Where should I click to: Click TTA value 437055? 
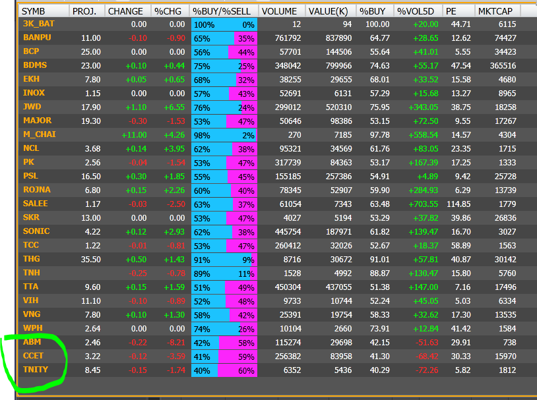[x=338, y=287]
